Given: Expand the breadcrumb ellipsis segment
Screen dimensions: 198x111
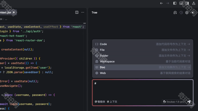Looking at the screenshot, I should 6,19.
